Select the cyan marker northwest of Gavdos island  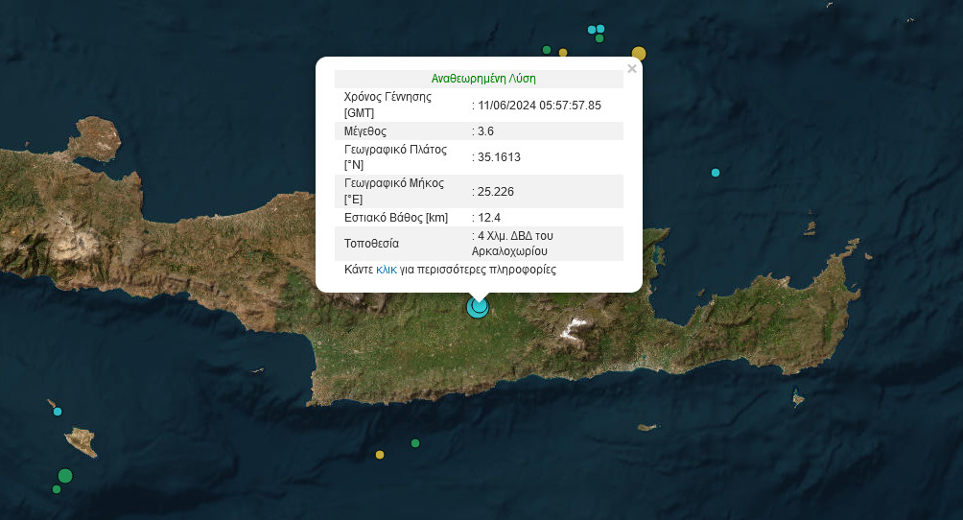click(58, 412)
